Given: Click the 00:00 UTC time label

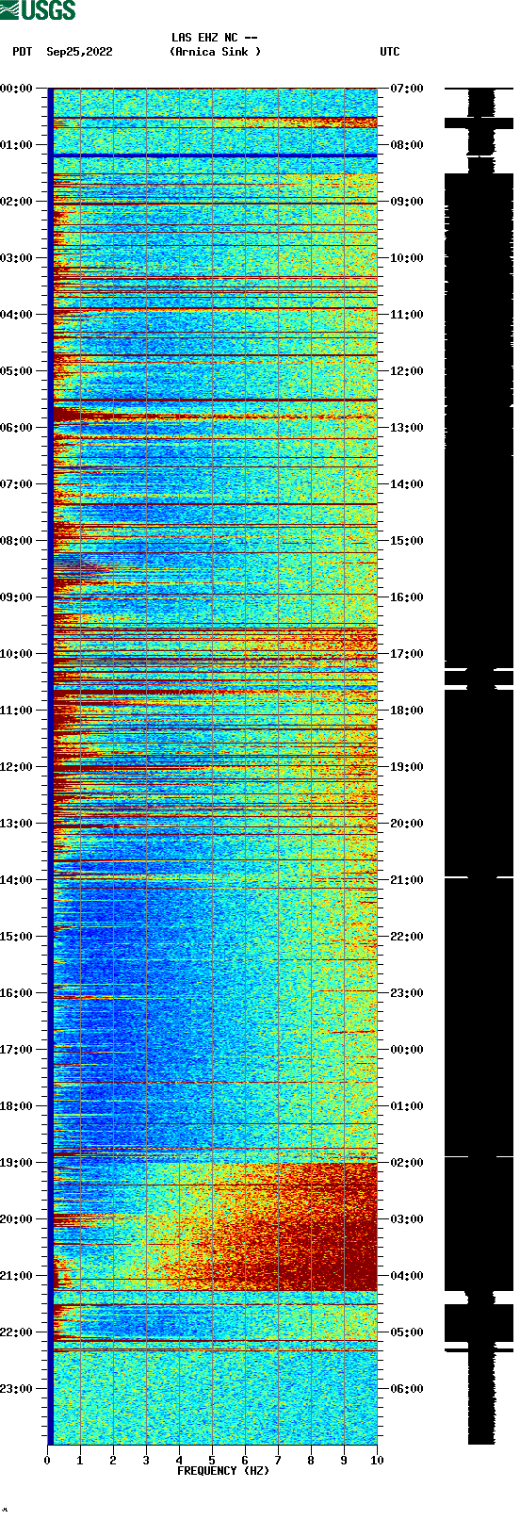Looking at the screenshot, I should tap(407, 1050).
